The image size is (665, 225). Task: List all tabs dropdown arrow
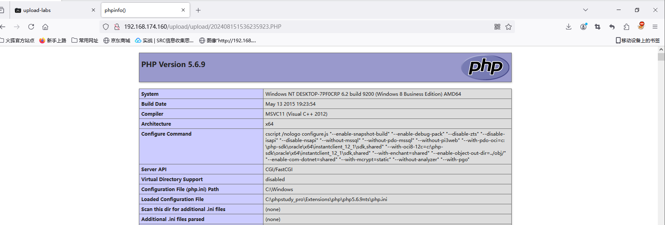tap(586, 10)
